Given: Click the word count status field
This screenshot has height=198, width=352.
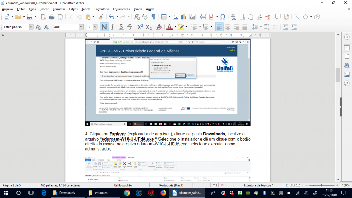Looking at the screenshot, I should click(60, 185).
